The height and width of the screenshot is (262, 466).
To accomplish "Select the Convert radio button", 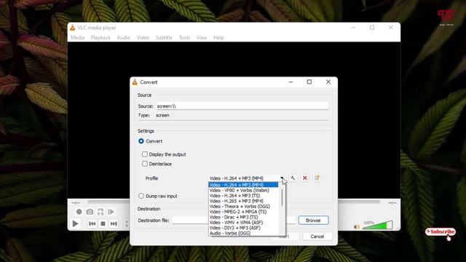I will point(141,141).
